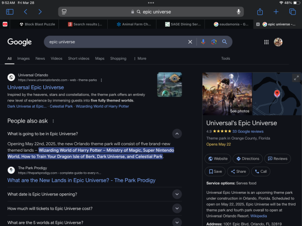Open Wizarding World of Harry Potter sitelink

(102, 106)
